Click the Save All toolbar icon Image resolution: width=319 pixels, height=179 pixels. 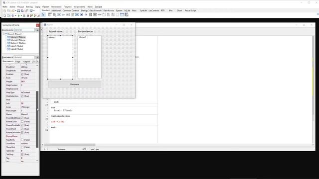(x=22, y=11)
